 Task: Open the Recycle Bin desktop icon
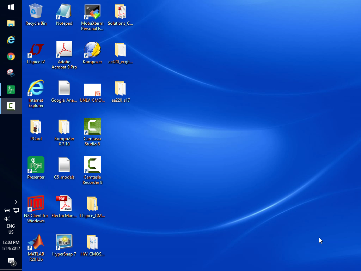click(x=36, y=12)
